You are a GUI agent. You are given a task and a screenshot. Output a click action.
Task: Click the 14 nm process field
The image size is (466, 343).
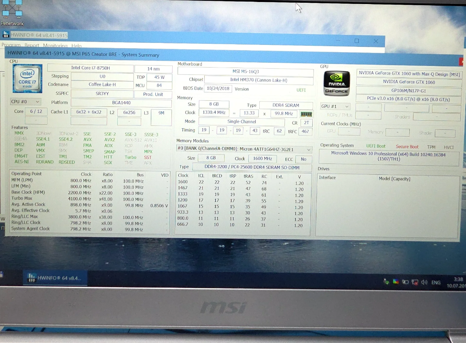click(x=153, y=69)
